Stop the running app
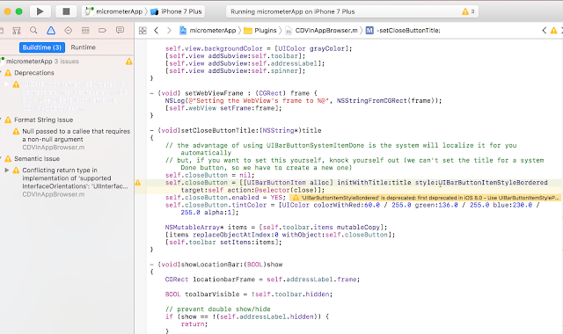The height and width of the screenshot is (334, 563). [66, 11]
